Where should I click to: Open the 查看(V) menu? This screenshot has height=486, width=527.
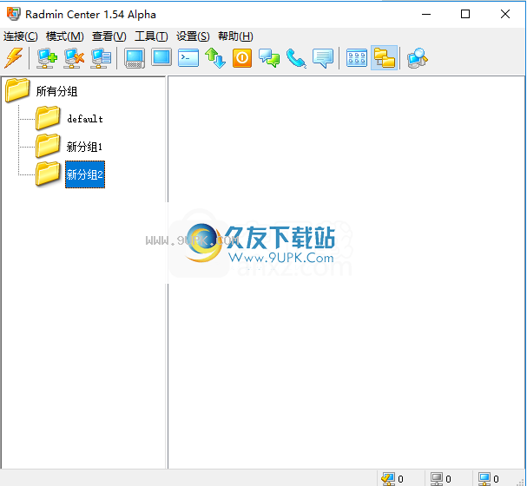109,36
